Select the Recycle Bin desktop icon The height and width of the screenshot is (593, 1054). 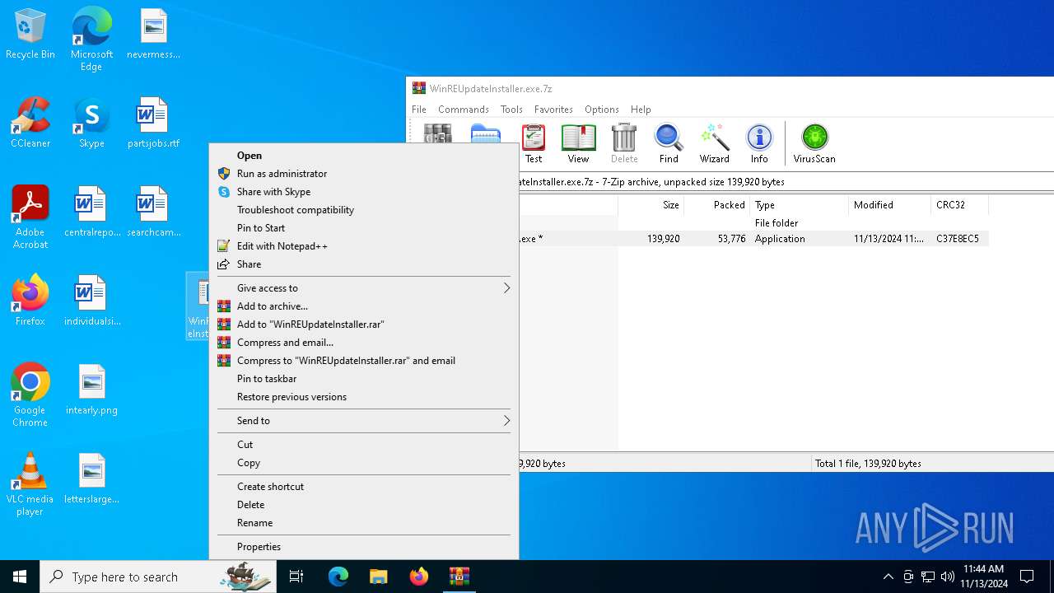[30, 35]
